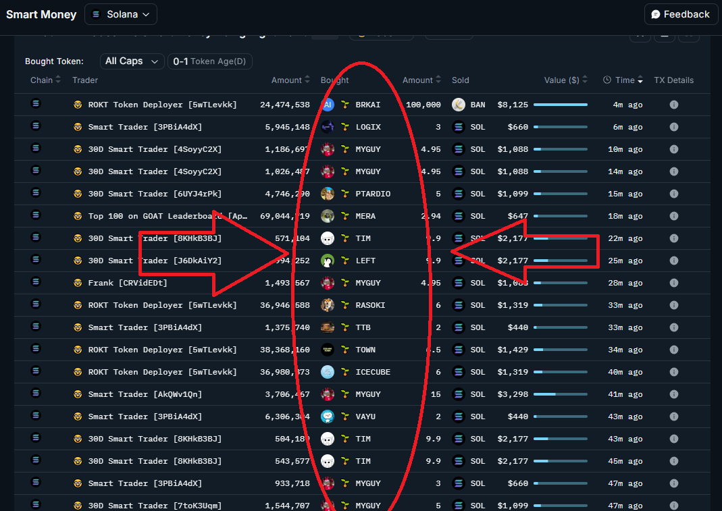Sort by Chain column
The image size is (722, 511).
point(45,80)
